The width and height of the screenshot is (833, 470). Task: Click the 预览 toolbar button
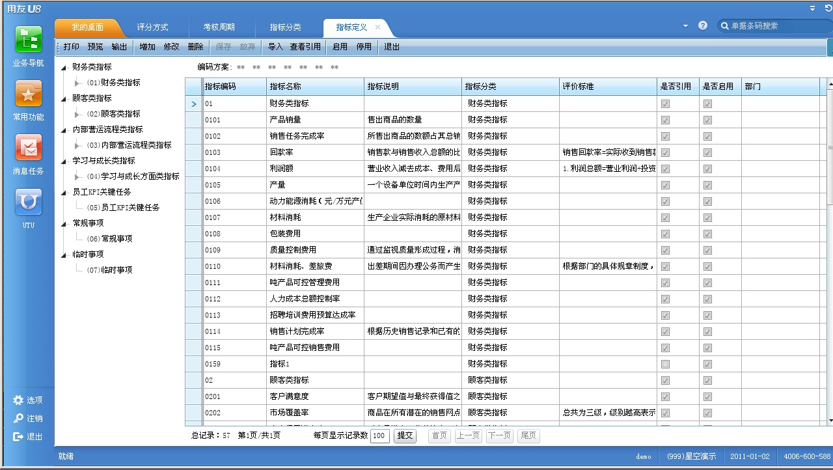(95, 47)
